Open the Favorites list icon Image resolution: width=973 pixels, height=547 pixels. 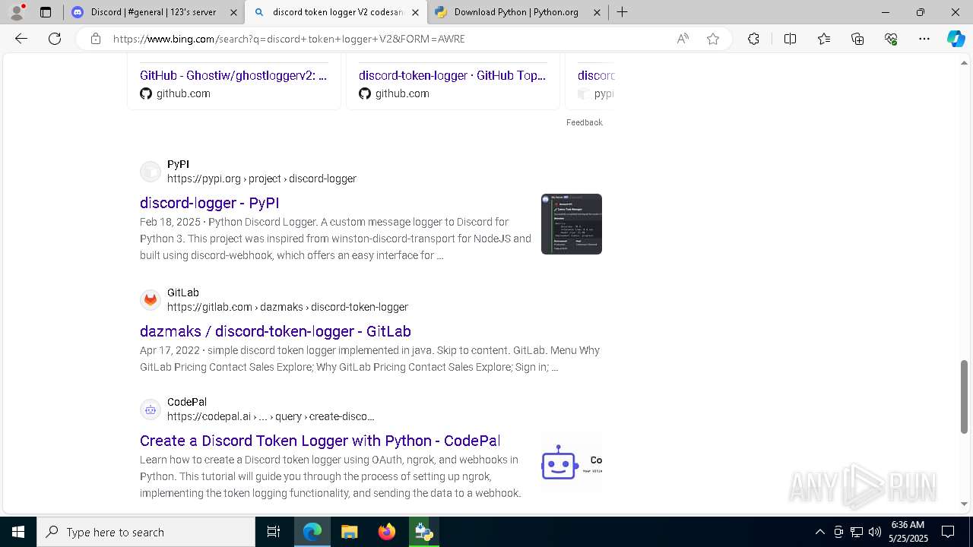pos(824,39)
